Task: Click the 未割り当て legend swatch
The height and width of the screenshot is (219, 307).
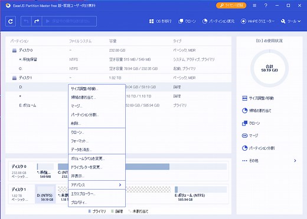Action: [130, 211]
